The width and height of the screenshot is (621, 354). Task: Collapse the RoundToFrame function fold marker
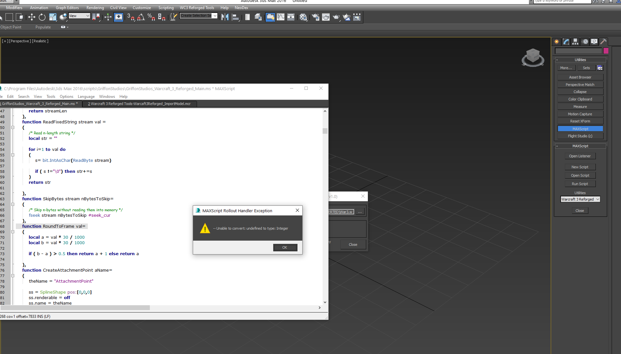[x=13, y=232]
